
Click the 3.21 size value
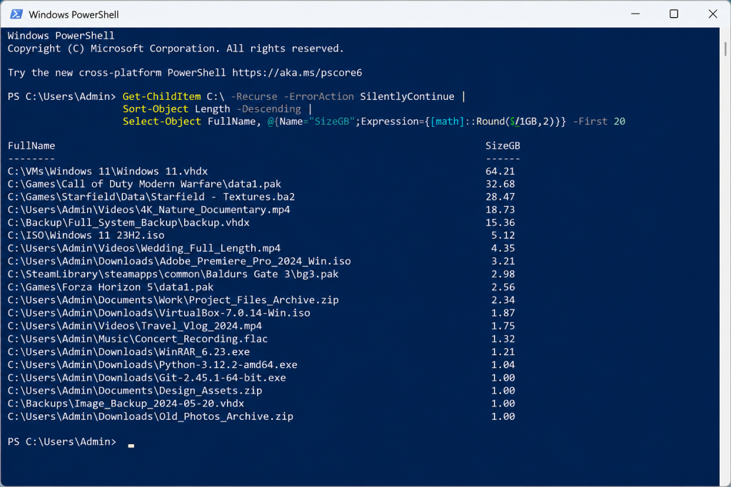click(x=503, y=261)
